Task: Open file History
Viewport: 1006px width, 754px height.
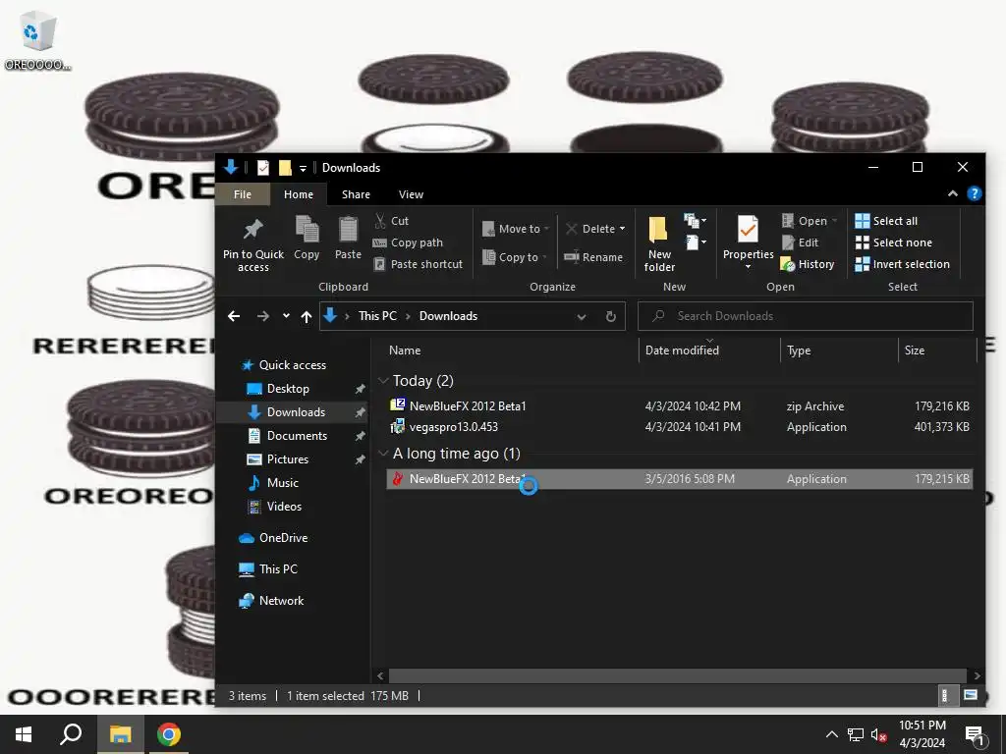Action: click(808, 264)
